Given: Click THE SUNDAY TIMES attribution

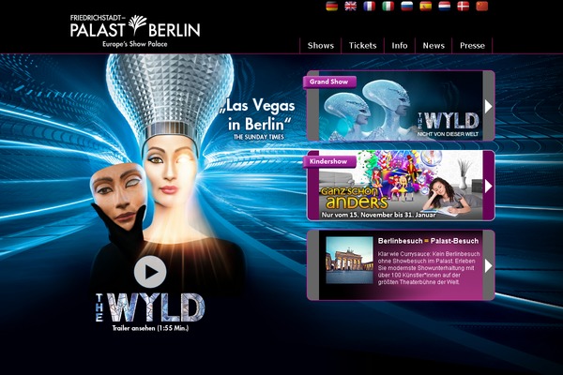Looking at the screenshot, I should pyautogui.click(x=259, y=137).
